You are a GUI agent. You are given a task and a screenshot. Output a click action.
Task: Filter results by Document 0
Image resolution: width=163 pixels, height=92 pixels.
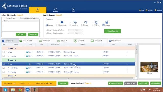(26, 41)
